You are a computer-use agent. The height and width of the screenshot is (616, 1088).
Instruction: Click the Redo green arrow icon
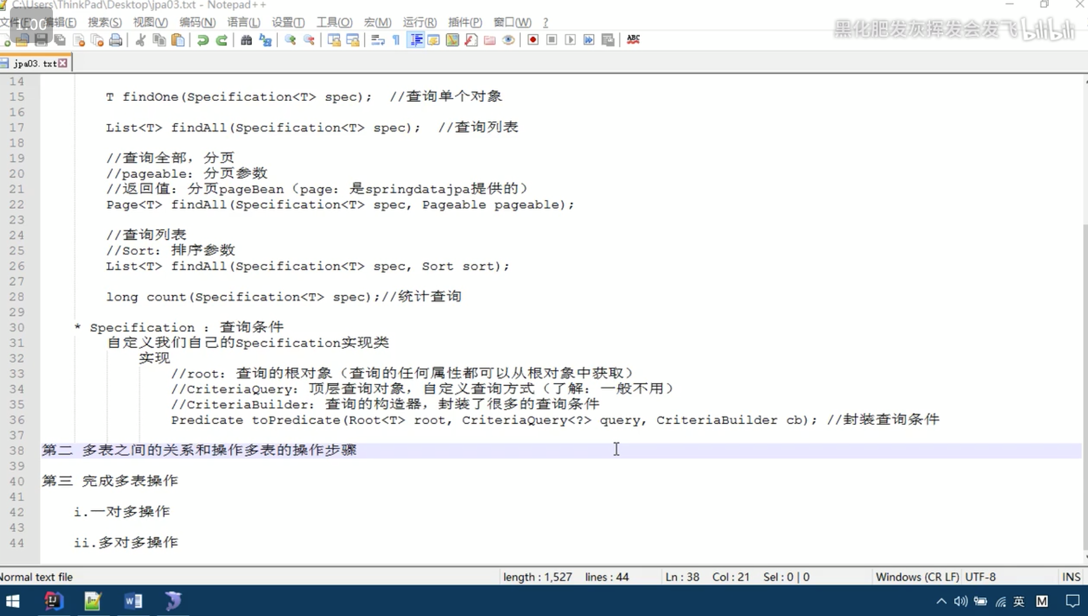pos(222,40)
